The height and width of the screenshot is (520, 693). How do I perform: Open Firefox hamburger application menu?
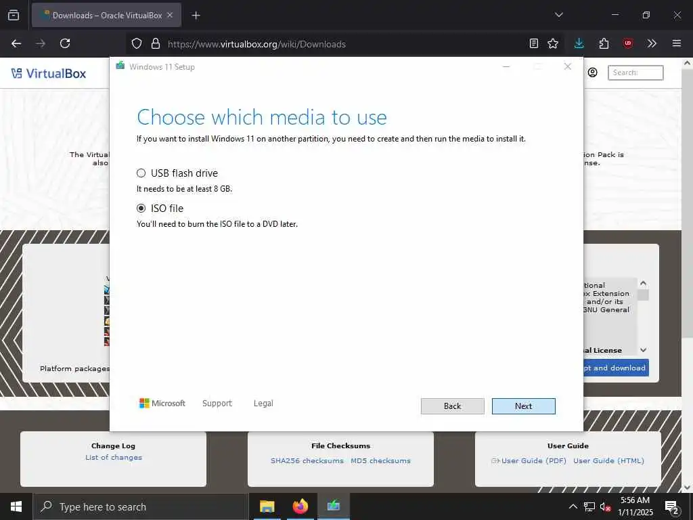[677, 43]
